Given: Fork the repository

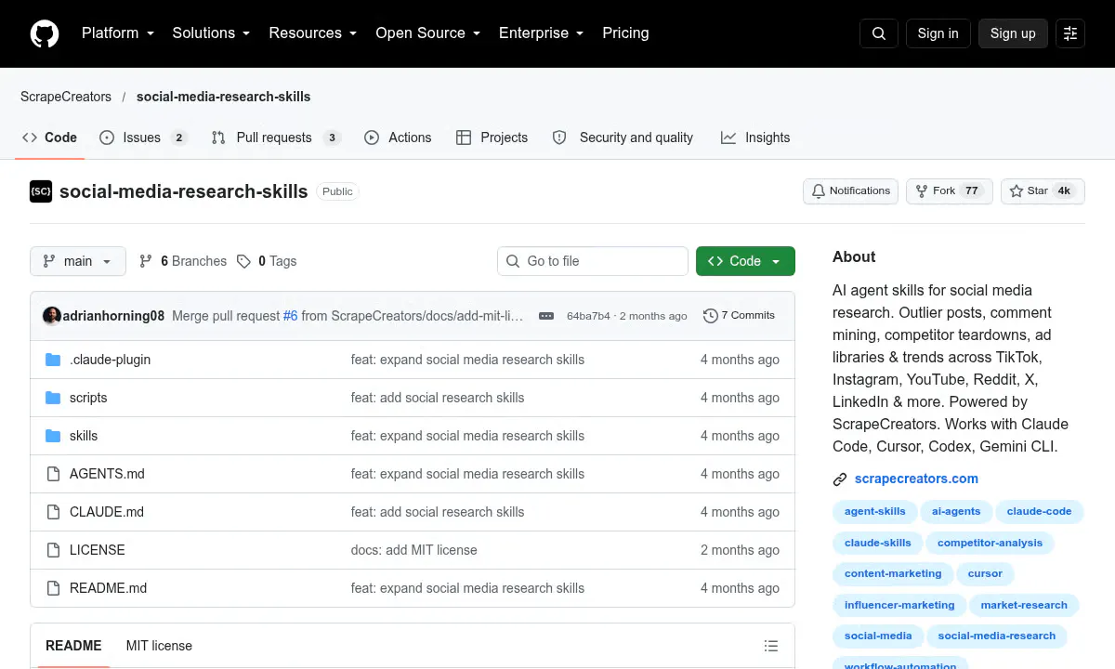Looking at the screenshot, I should [x=949, y=191].
